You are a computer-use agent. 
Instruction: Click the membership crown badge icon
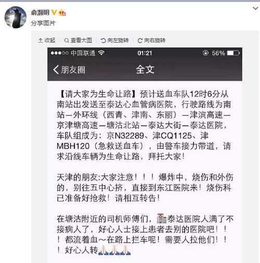click(62, 12)
